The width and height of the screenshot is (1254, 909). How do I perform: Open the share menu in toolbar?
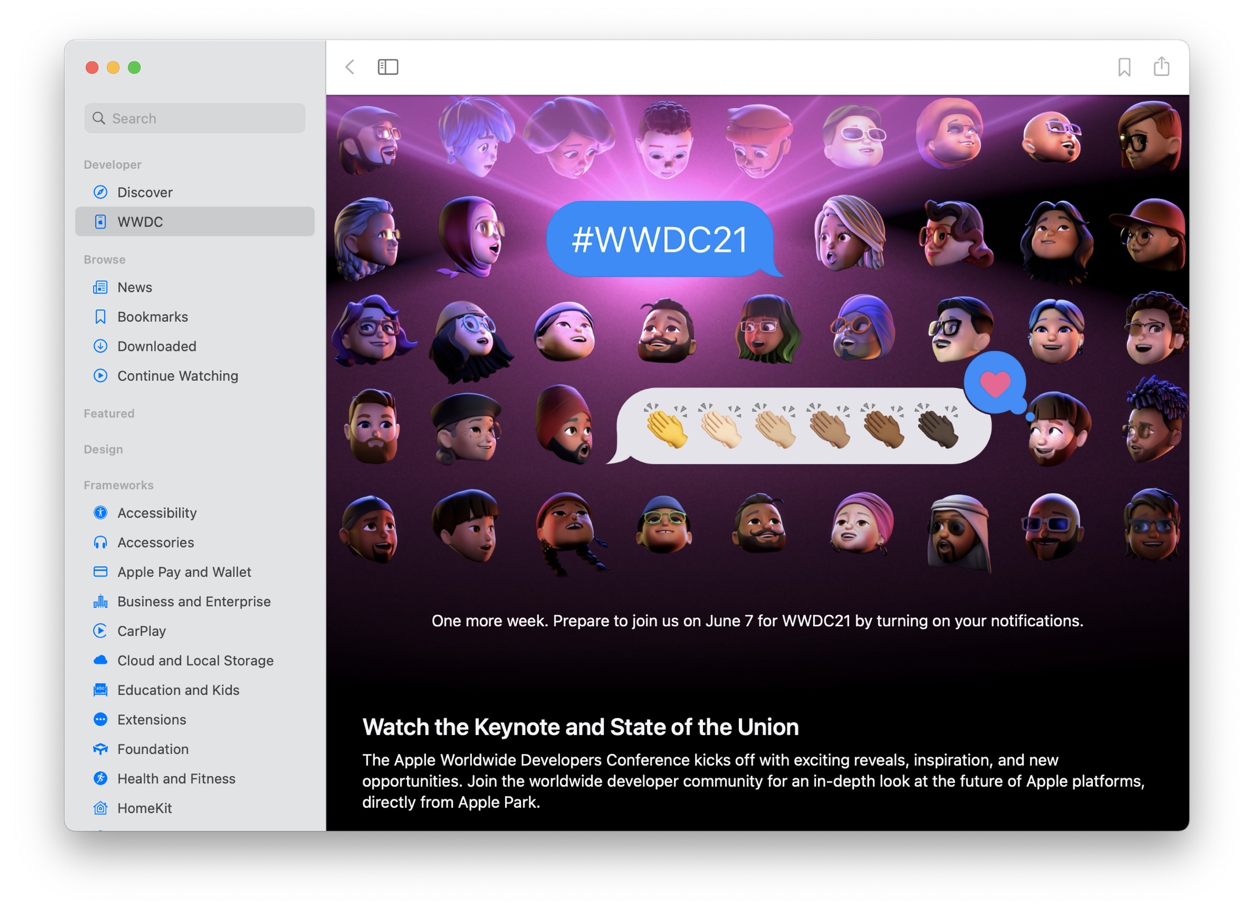1161,66
